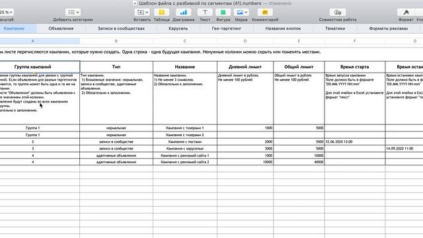Select the Общий лимит header cell
Screen dimensions: 423x238
(299, 67)
